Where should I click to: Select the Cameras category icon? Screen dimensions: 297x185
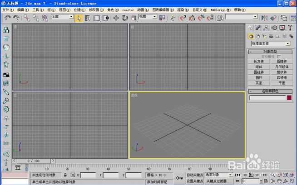[x=271, y=36]
